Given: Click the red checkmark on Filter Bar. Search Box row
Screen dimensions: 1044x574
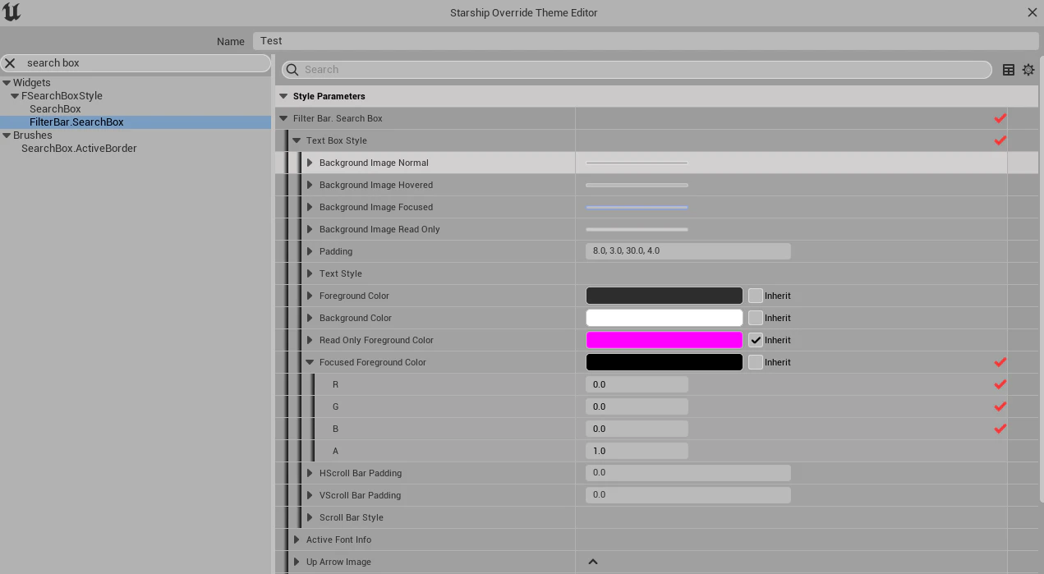Looking at the screenshot, I should pyautogui.click(x=1000, y=118).
